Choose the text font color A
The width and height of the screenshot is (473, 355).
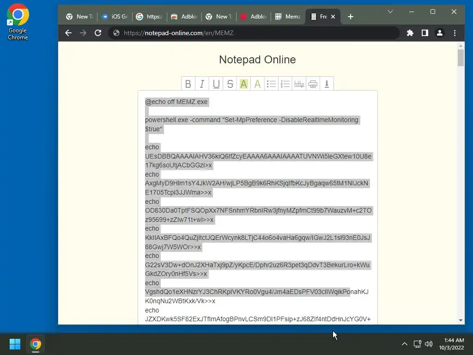pyautogui.click(x=257, y=84)
